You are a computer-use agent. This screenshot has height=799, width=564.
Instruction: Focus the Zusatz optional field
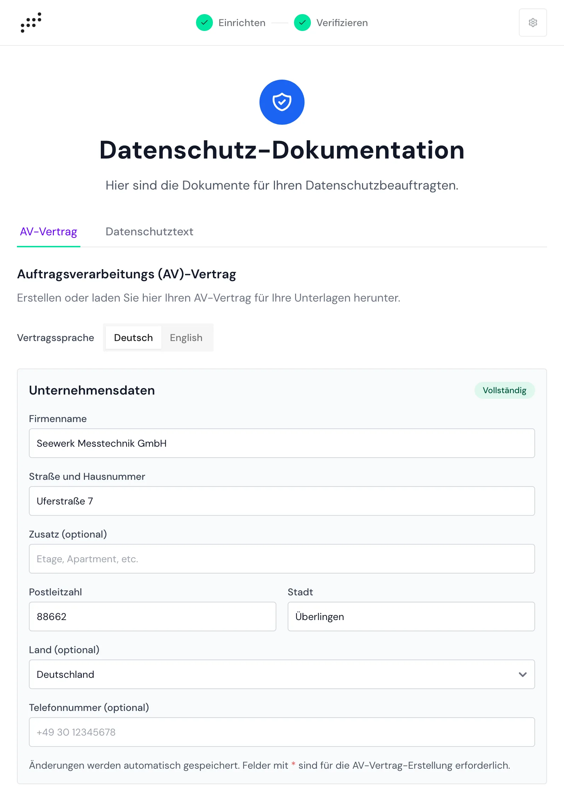click(x=282, y=559)
